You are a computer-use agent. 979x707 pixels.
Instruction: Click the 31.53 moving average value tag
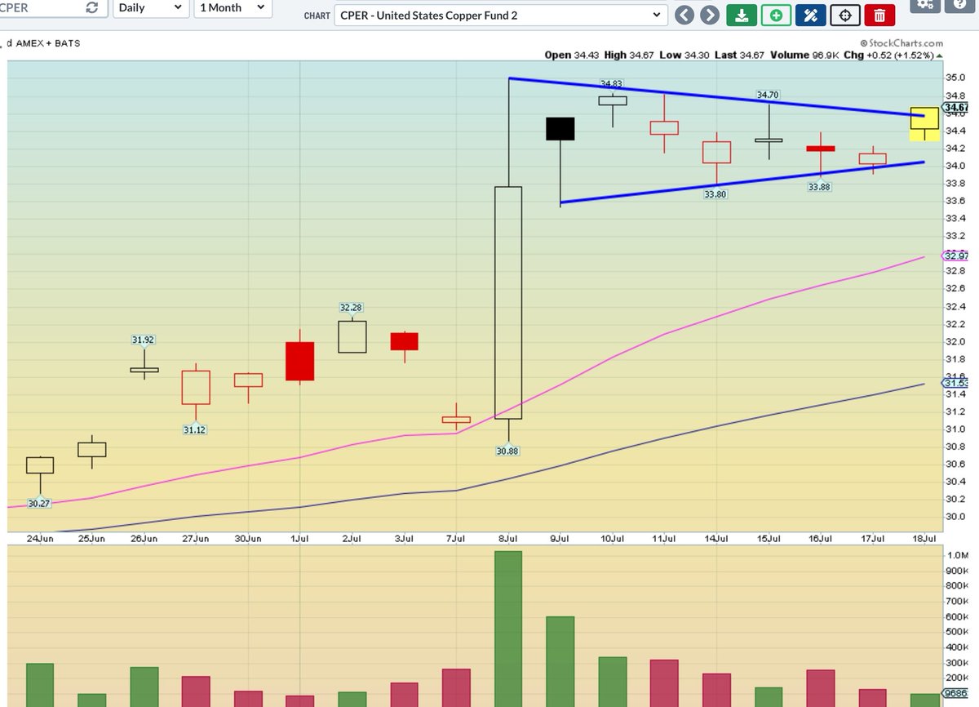[x=957, y=383]
